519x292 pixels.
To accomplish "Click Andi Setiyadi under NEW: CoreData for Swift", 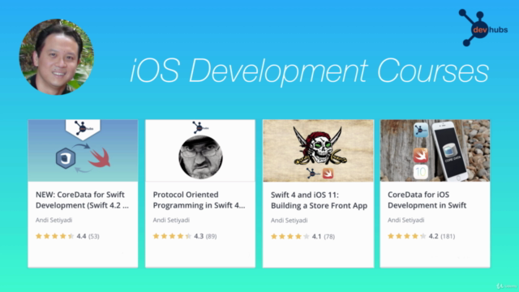I will point(54,220).
